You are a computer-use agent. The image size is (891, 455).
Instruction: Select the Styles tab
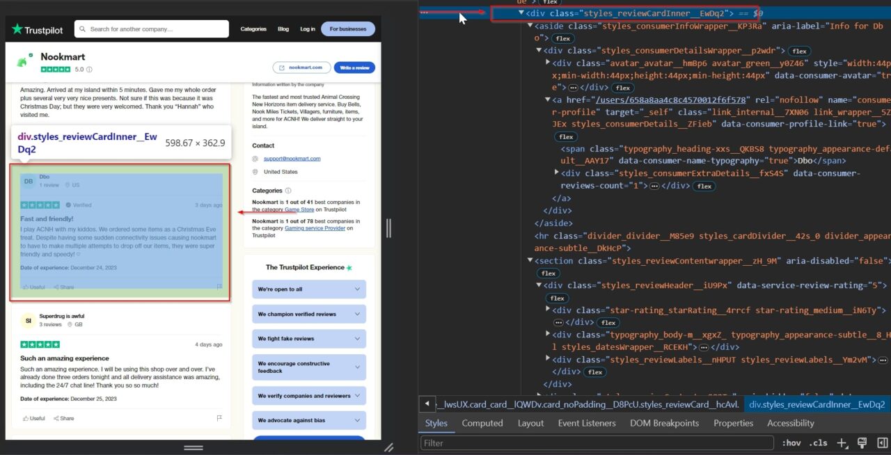click(x=436, y=423)
